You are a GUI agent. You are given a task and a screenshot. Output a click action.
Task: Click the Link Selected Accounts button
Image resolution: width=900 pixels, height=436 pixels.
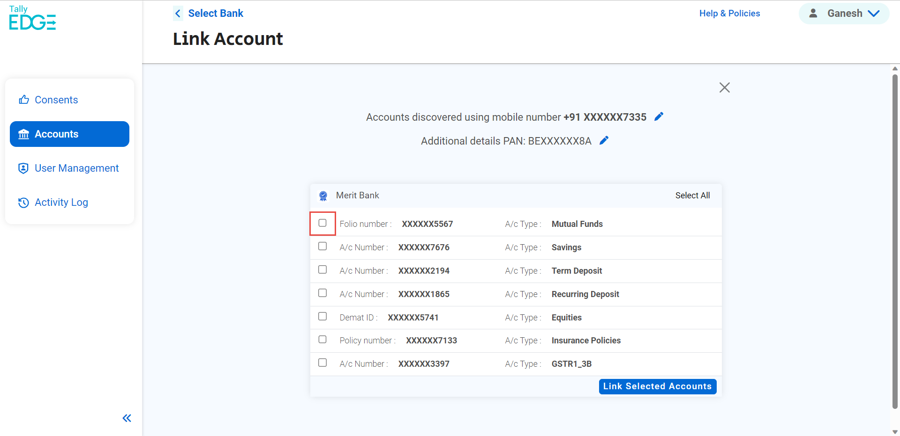click(x=657, y=386)
